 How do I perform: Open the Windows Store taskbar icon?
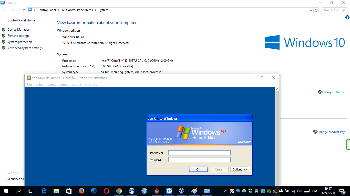[x=69, y=191]
